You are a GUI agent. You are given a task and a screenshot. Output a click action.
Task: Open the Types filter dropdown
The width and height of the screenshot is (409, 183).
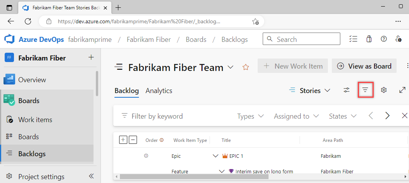point(250,116)
